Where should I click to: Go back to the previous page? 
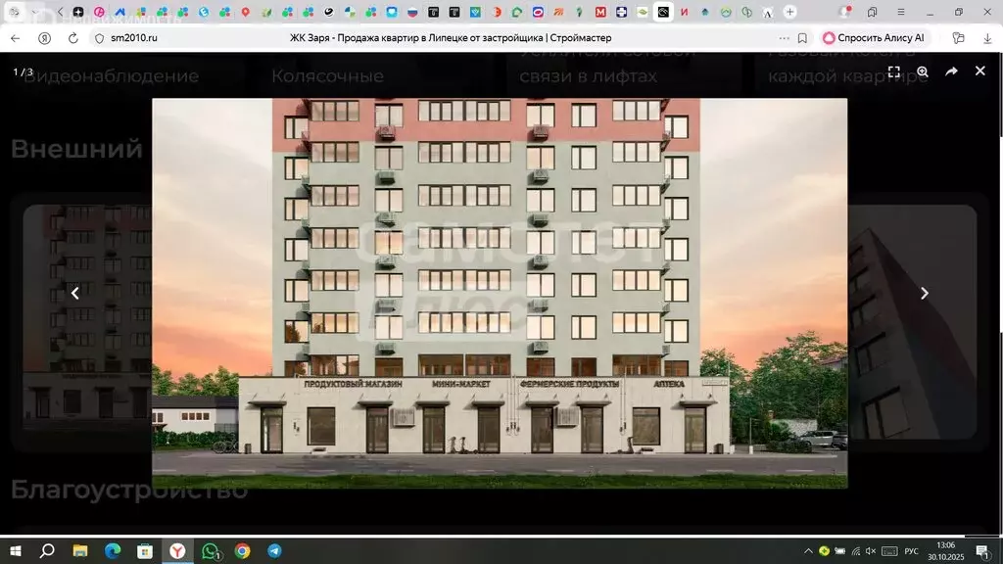point(15,37)
